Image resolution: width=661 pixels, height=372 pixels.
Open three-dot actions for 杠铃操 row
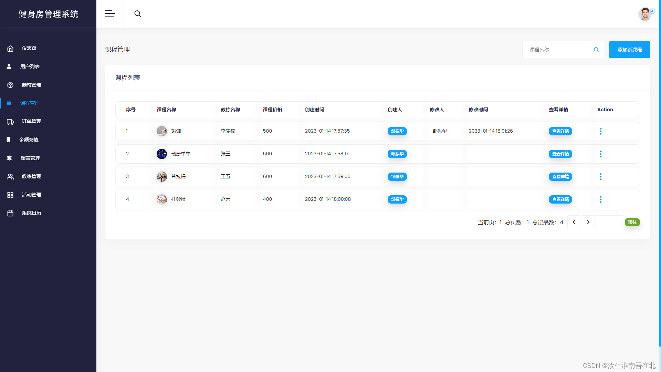tap(601, 199)
